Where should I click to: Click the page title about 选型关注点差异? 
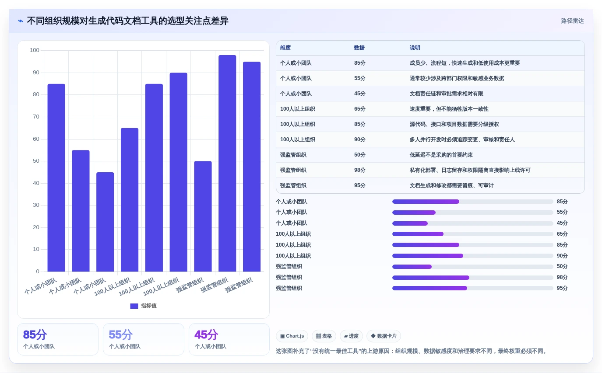pyautogui.click(x=127, y=21)
